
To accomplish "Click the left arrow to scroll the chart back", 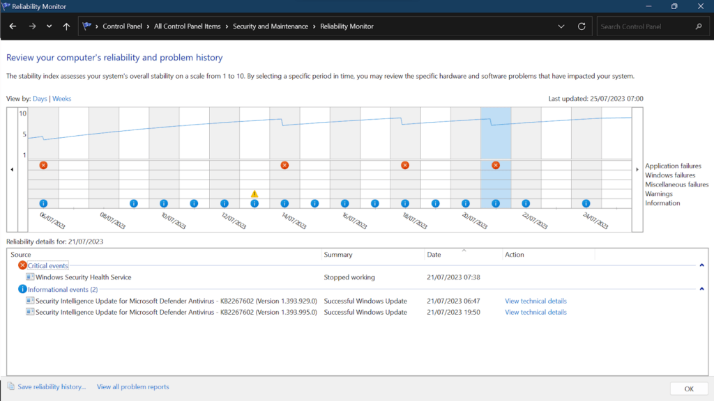I will coord(10,168).
